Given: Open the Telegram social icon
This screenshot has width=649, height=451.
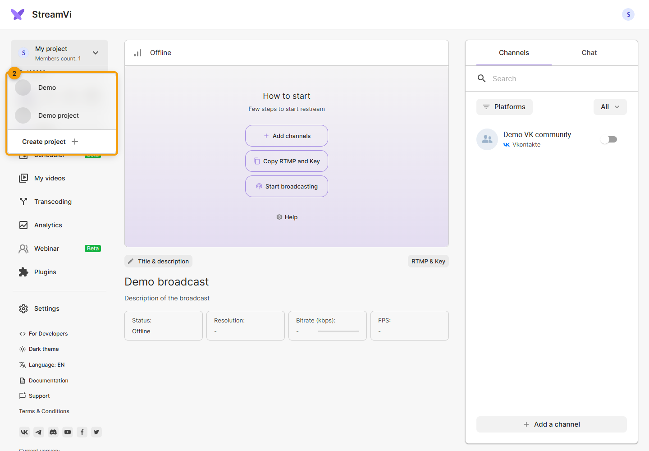Looking at the screenshot, I should tap(39, 432).
